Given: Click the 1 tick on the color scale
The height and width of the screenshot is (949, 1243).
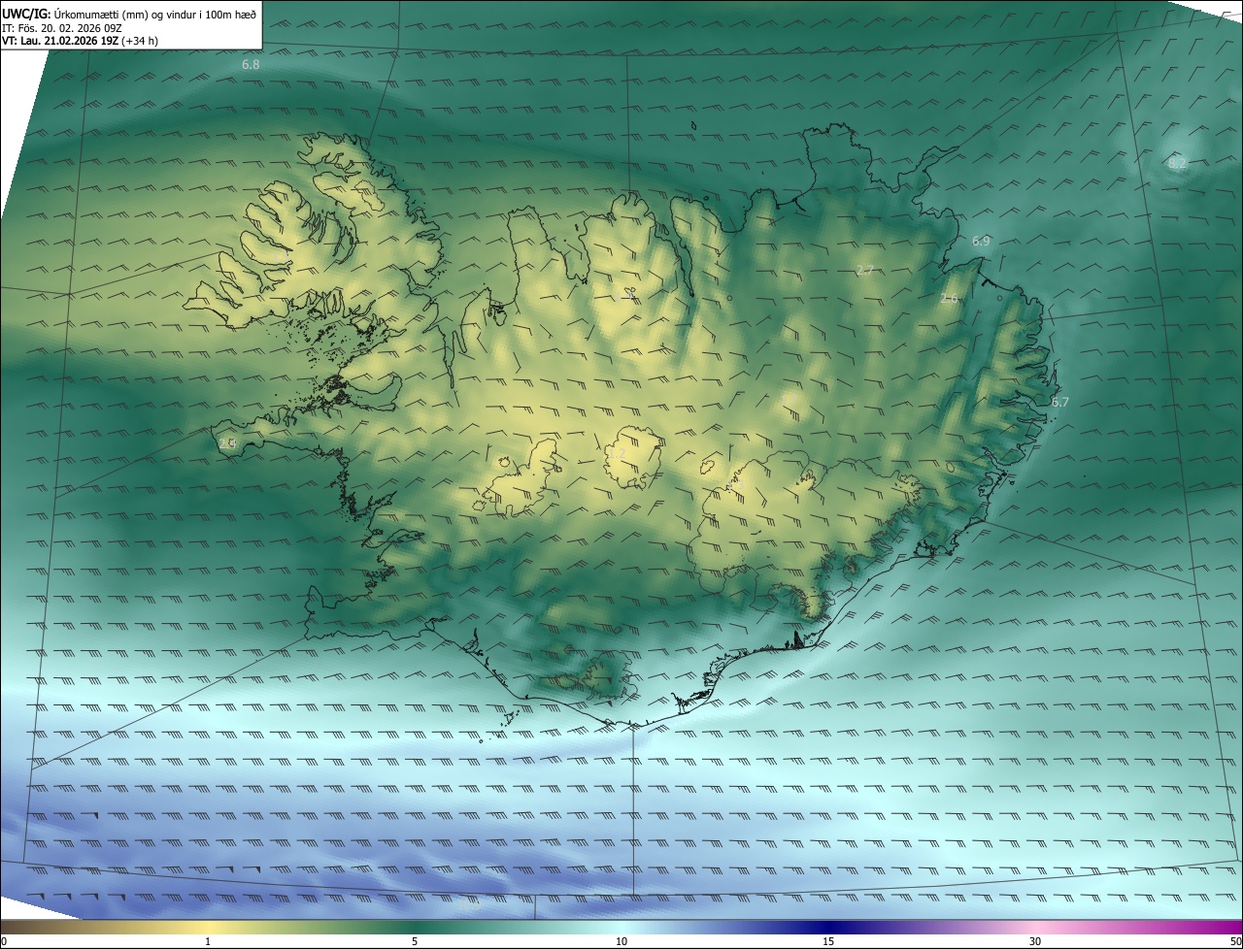Looking at the screenshot, I should click(x=208, y=941).
